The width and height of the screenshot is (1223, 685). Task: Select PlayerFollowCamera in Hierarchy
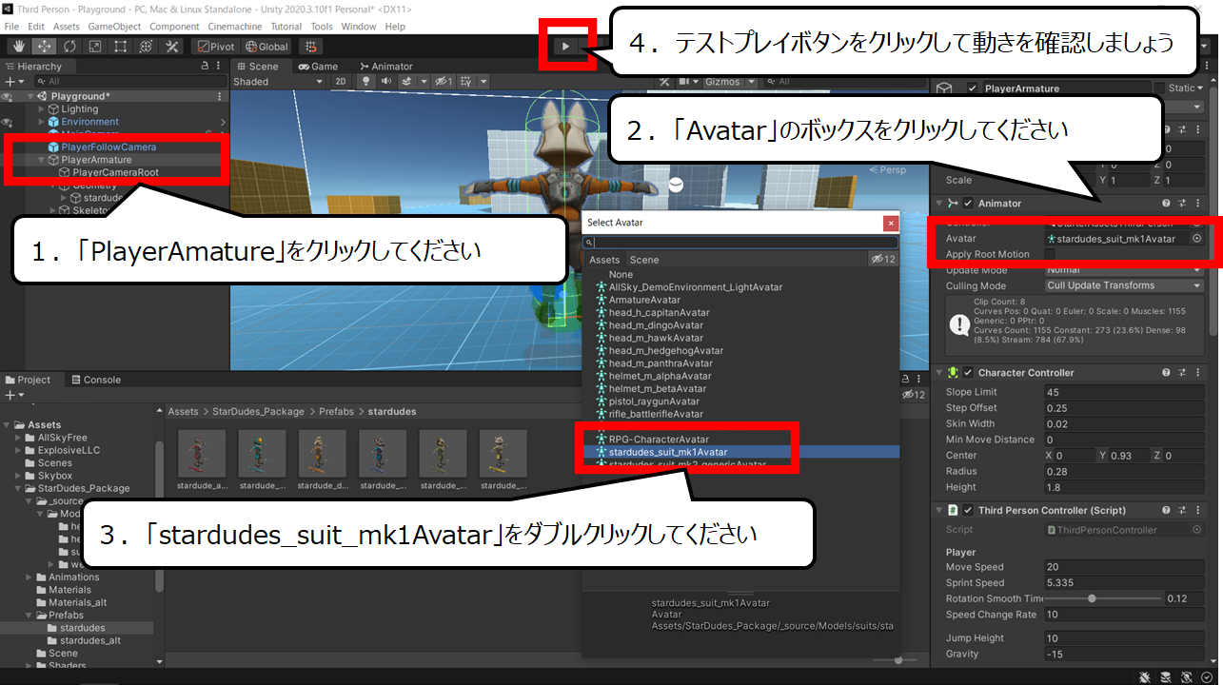(108, 147)
